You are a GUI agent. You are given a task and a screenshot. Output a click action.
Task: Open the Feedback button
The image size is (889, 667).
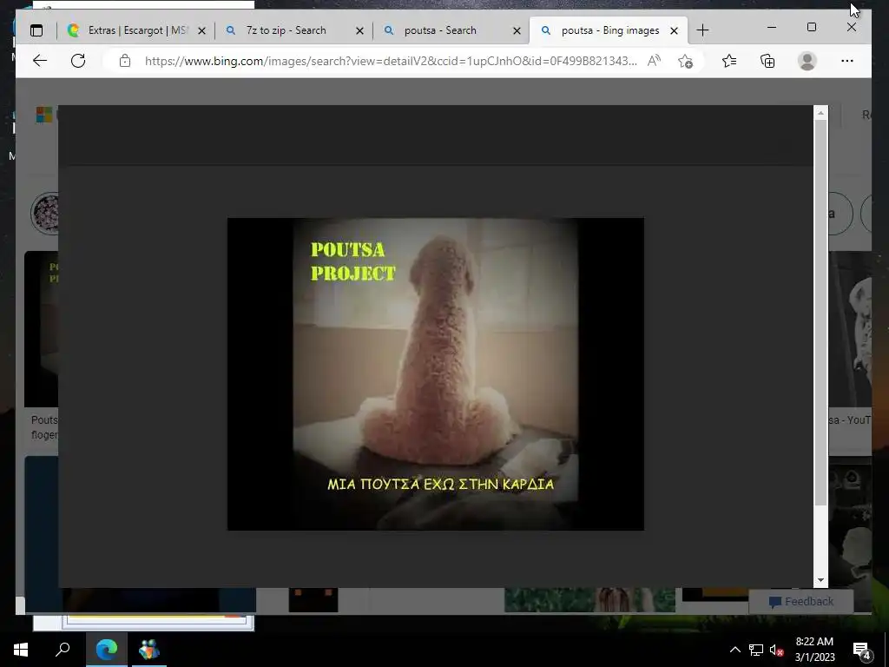click(x=801, y=602)
